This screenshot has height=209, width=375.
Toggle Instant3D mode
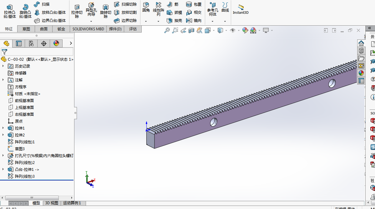pos(241,10)
